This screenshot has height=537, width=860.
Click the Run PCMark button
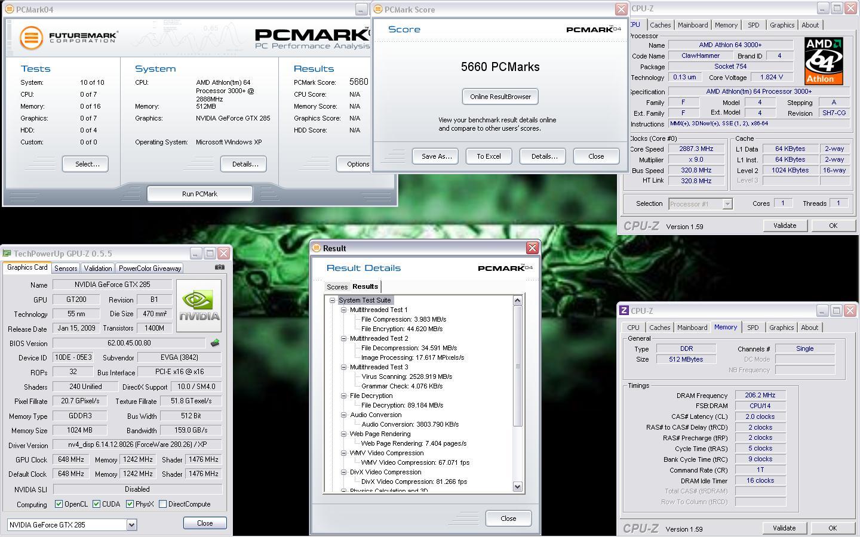199,194
